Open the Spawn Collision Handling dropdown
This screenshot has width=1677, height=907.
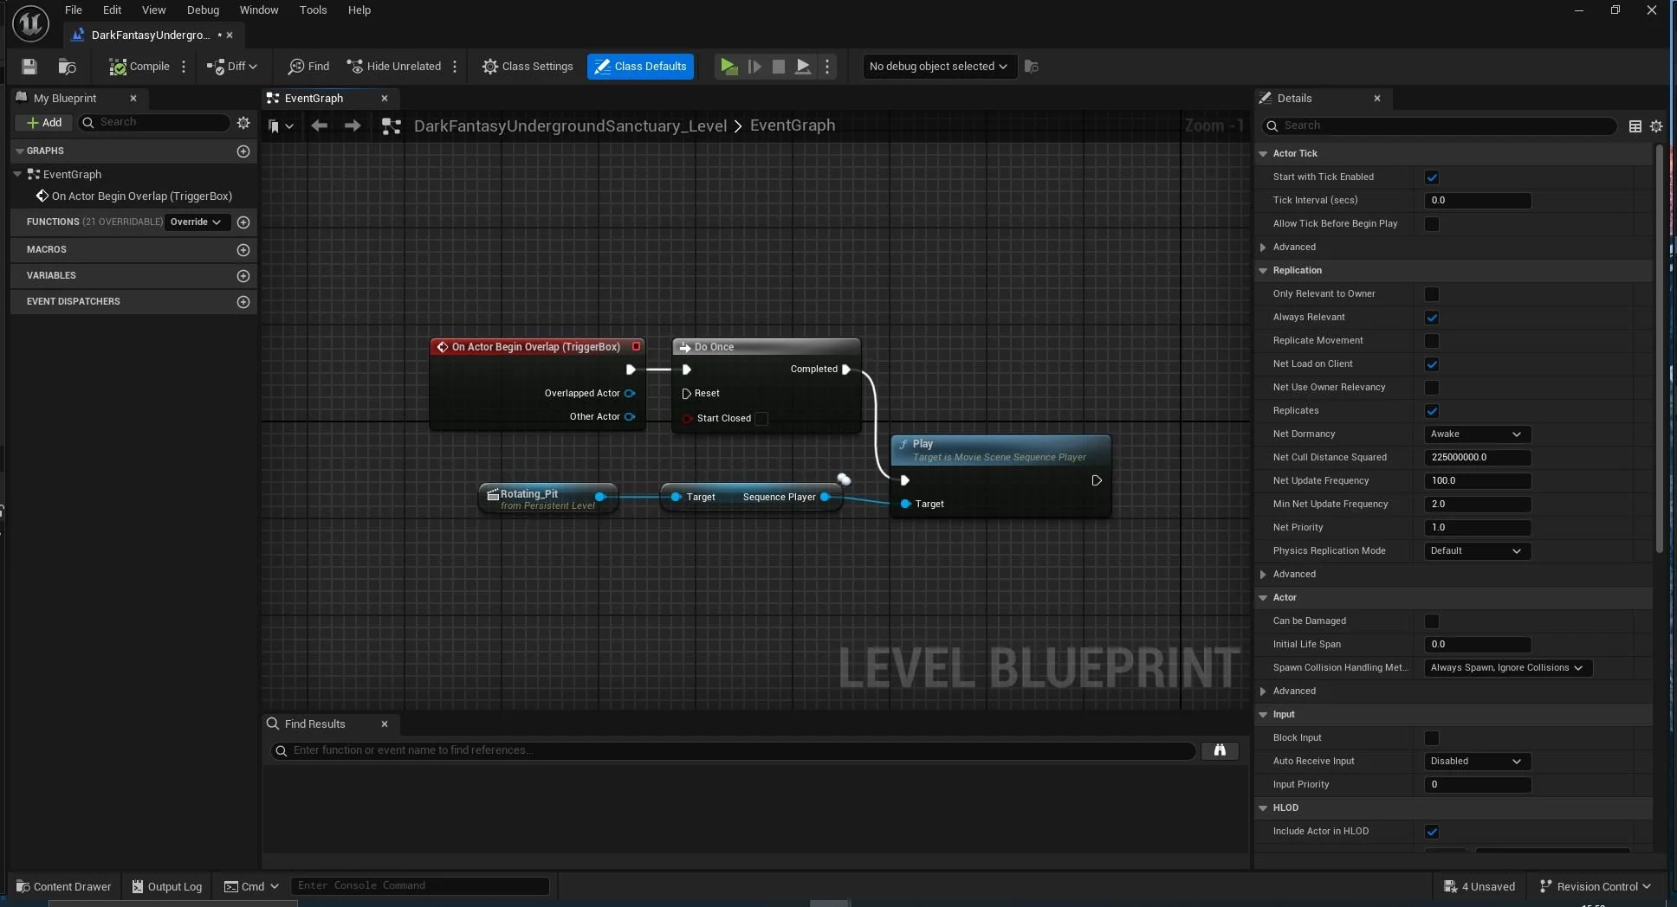pyautogui.click(x=1507, y=667)
